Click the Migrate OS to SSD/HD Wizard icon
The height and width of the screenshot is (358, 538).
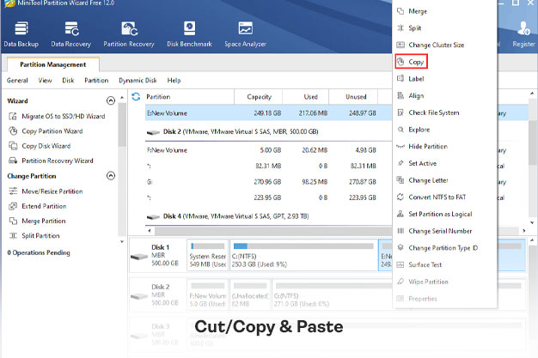[13, 116]
